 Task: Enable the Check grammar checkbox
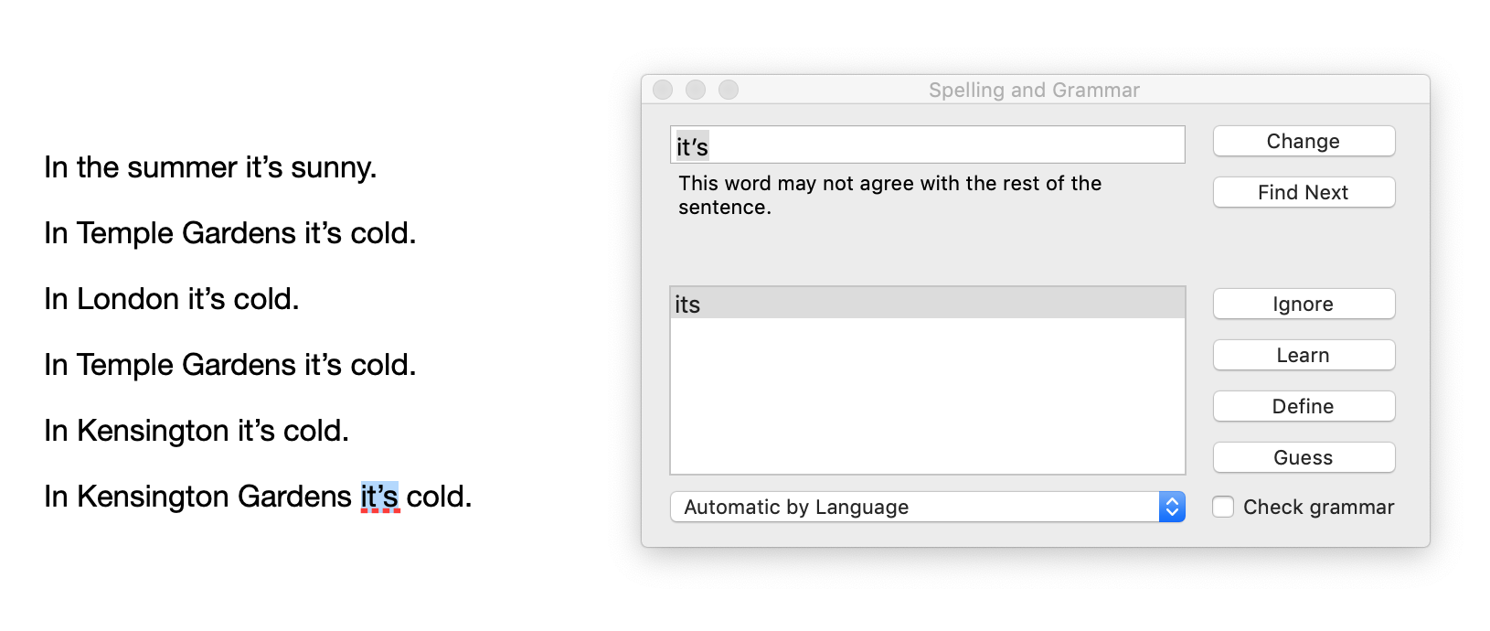click(x=1223, y=507)
